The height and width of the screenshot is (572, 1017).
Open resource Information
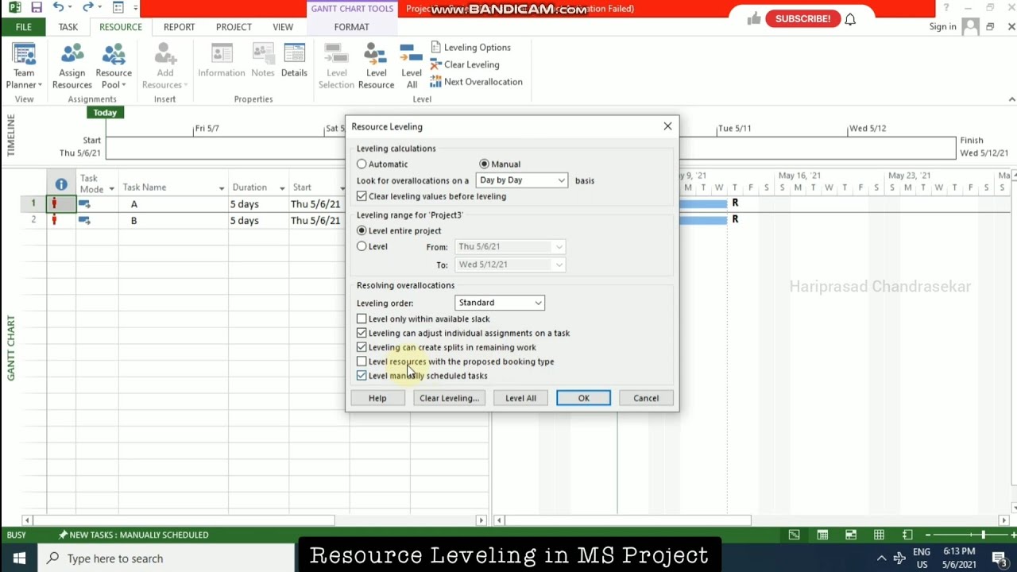point(222,62)
